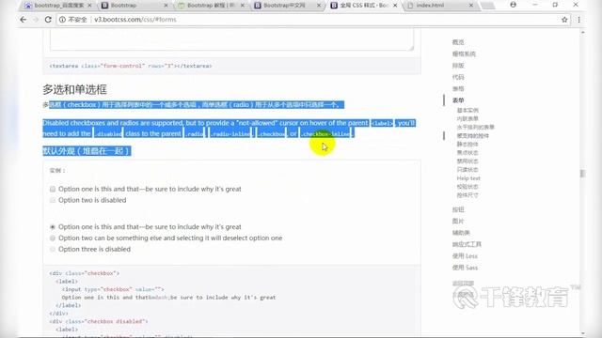Select the 全局 CSS 样式 tab
Screen dimensions: 602x338
[x=364, y=6]
